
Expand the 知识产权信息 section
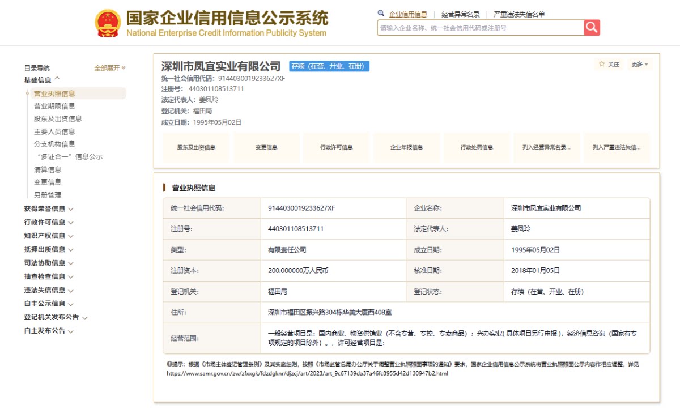click(49, 236)
